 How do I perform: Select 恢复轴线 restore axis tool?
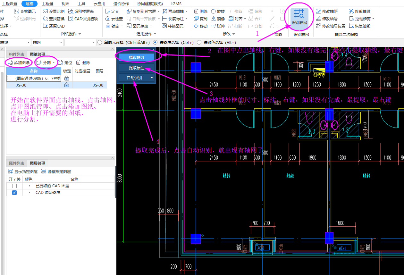359,26
